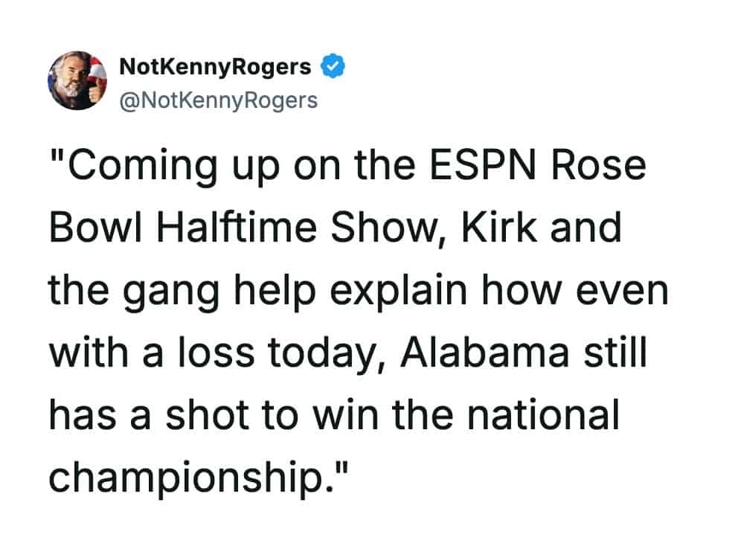Image resolution: width=741 pixels, height=555 pixels.
Task: Click the blue verified checkmark badge
Action: 332,67
